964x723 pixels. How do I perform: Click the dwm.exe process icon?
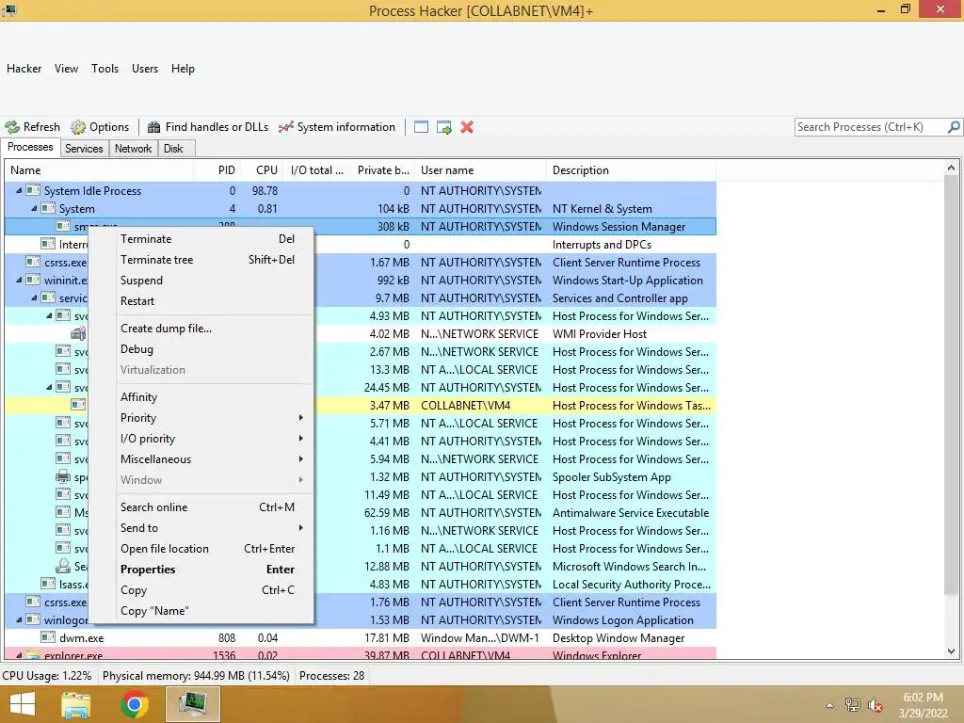[48, 637]
